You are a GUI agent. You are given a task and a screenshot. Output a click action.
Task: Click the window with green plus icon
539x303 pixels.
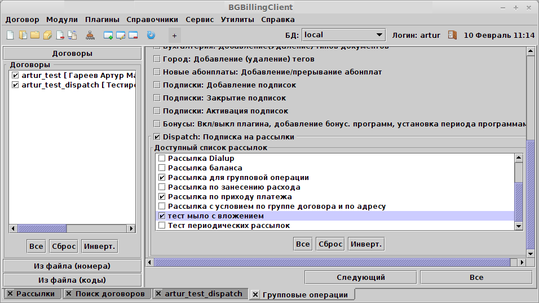pos(108,35)
